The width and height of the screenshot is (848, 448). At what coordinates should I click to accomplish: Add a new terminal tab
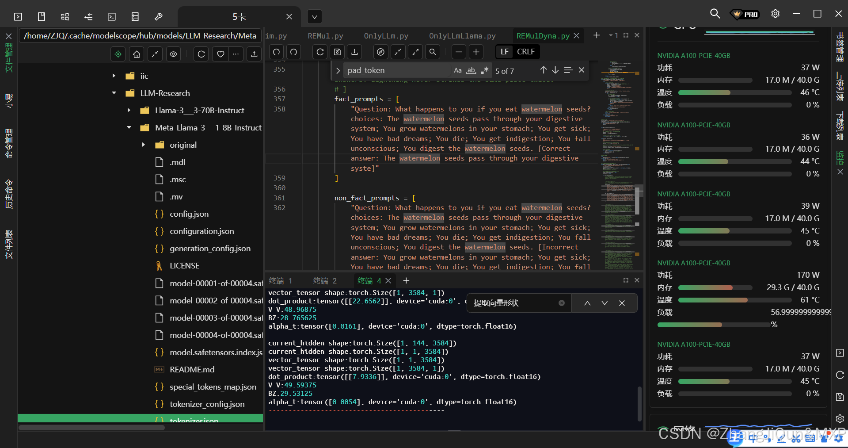click(x=406, y=280)
